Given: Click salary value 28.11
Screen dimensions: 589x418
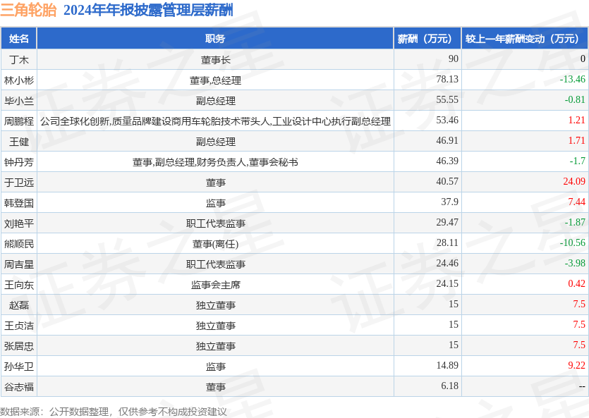Looking at the screenshot, I should [x=447, y=242].
